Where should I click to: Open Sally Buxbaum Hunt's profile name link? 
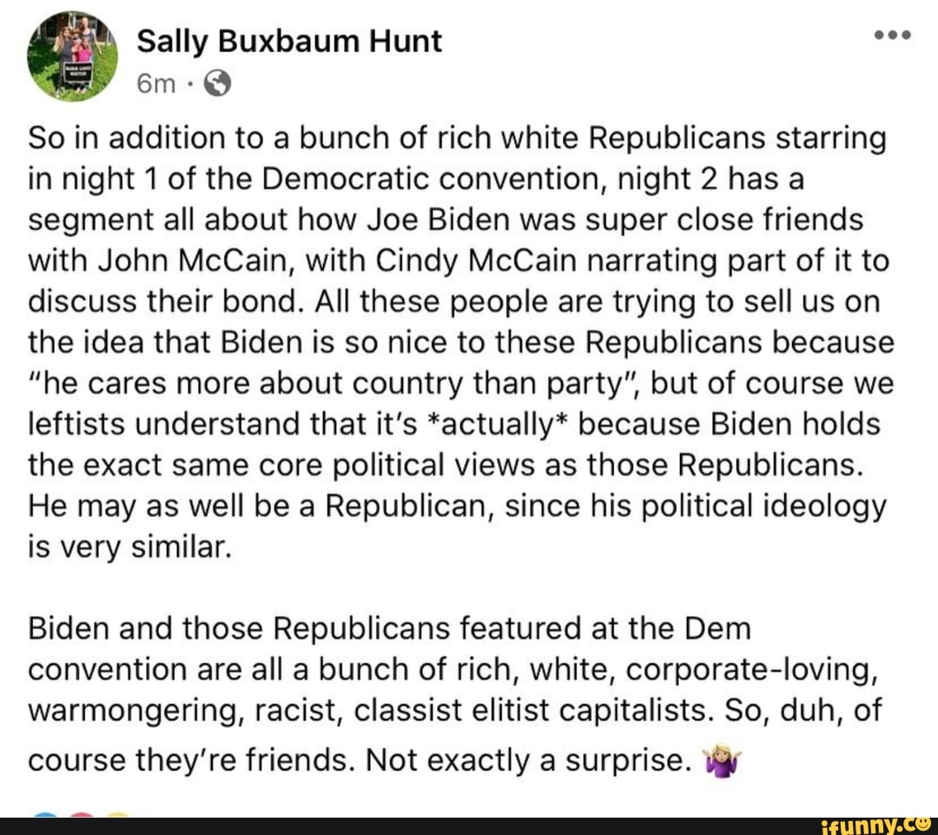[289, 41]
